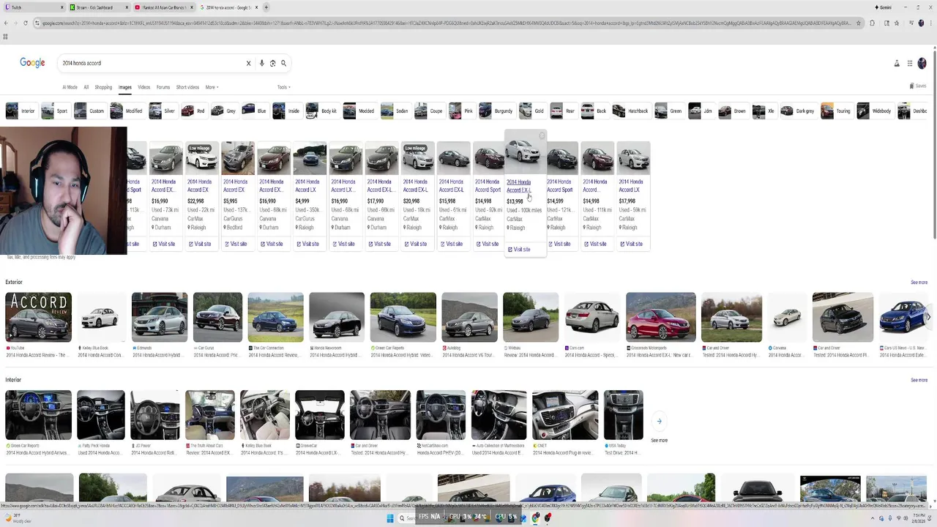Filter images by Interior chip
Screen dimensions: 937x527
tap(20, 111)
